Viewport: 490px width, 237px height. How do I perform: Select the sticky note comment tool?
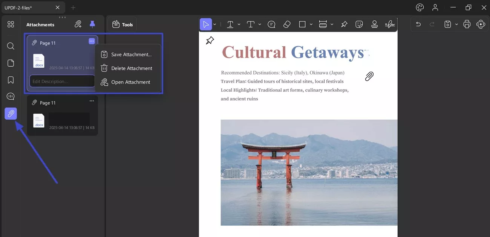(271, 24)
